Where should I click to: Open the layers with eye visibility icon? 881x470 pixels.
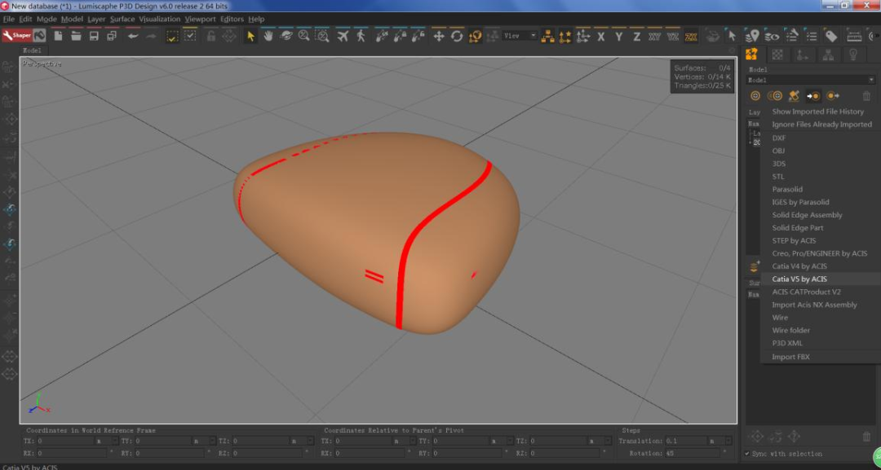click(773, 36)
